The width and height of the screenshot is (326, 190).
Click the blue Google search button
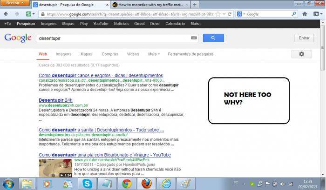tap(213, 38)
